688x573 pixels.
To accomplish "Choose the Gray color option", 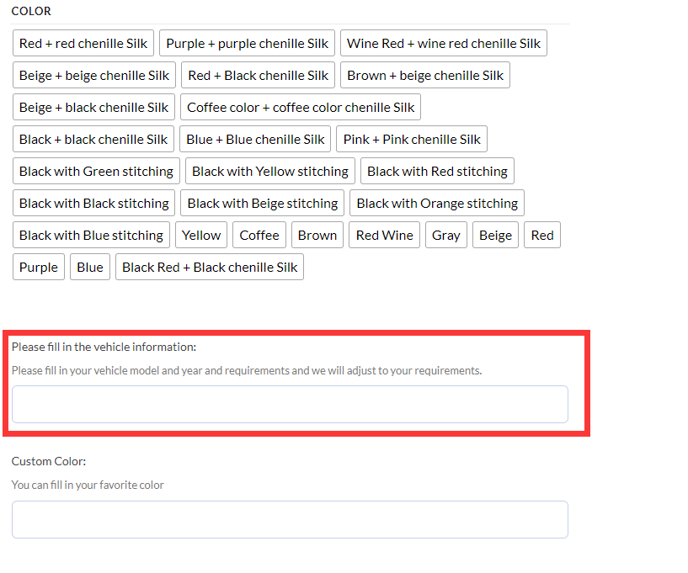I will (x=445, y=236).
